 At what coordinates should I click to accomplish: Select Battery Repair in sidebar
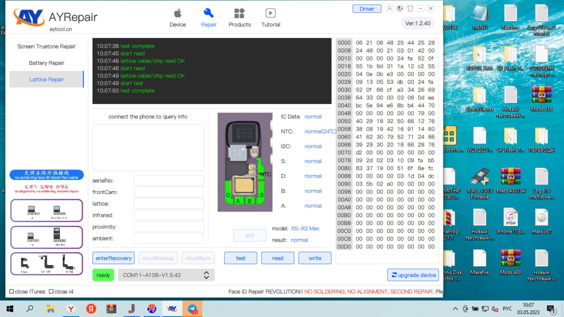46,63
